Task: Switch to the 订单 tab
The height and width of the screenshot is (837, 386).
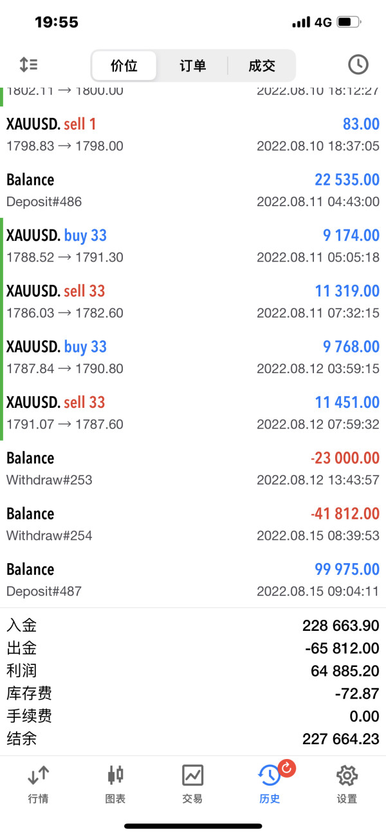Action: (192, 65)
